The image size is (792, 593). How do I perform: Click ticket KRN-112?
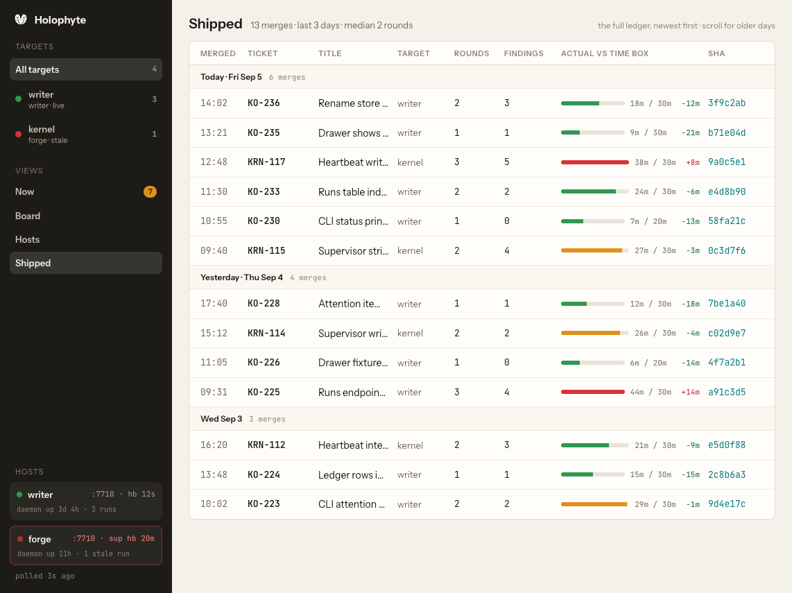tap(266, 445)
